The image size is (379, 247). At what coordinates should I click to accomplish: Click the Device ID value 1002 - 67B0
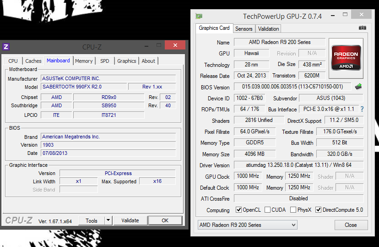pyautogui.click(x=249, y=98)
